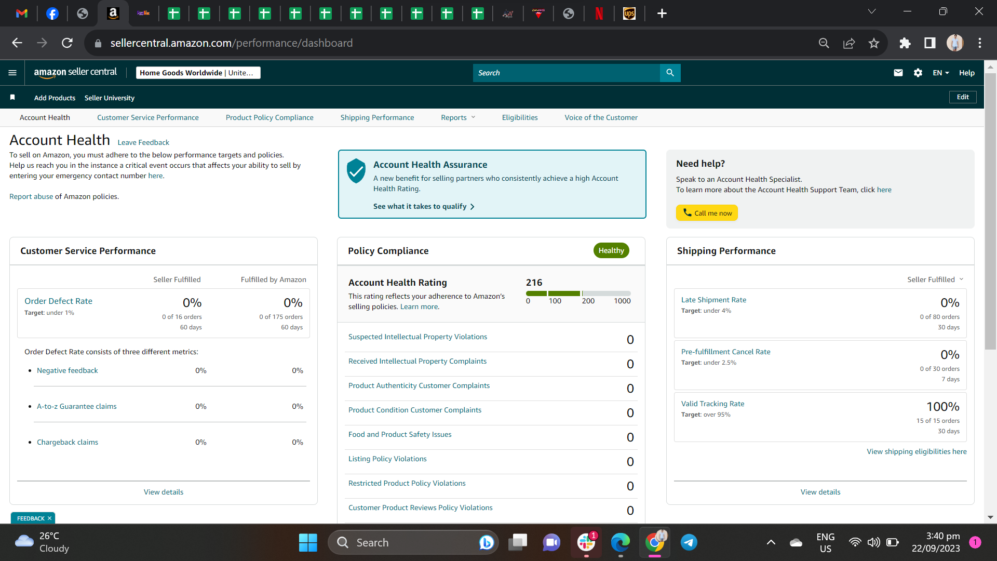This screenshot has width=997, height=561.
Task: Open Slack from the taskbar
Action: tap(586, 542)
